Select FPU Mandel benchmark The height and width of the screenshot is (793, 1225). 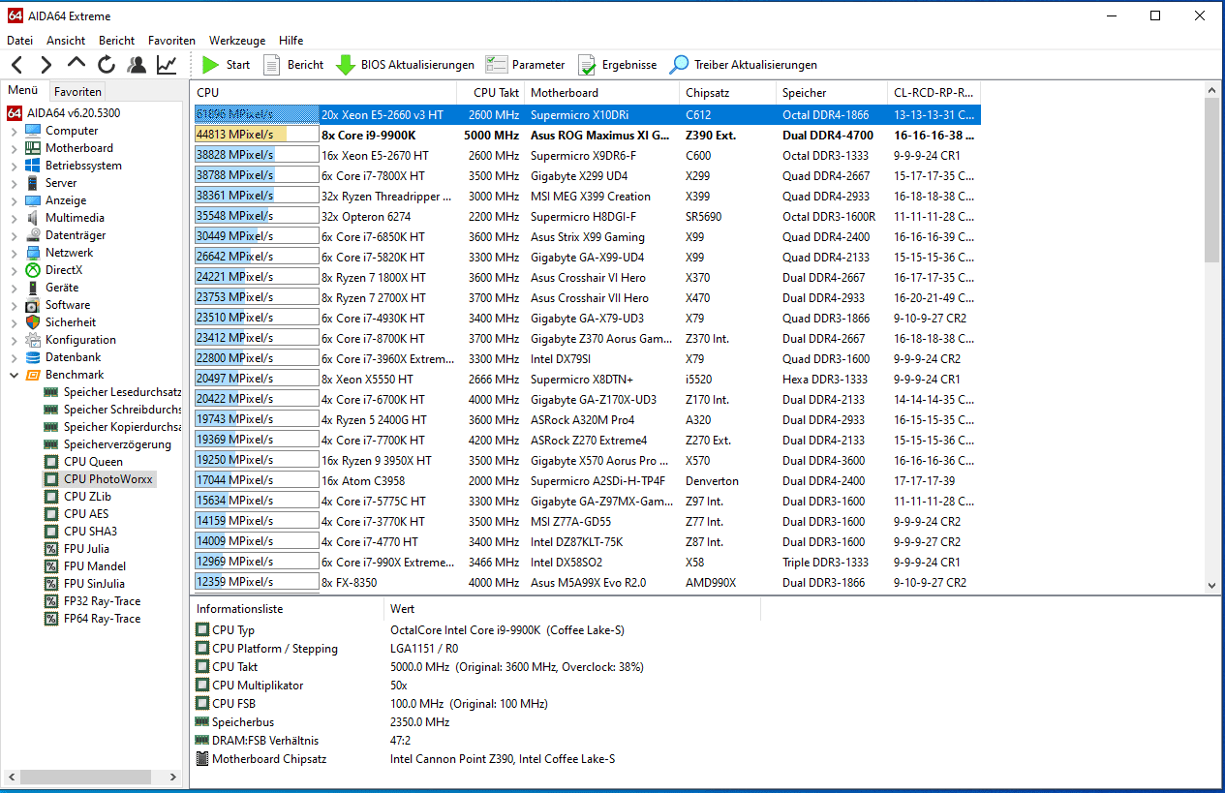click(x=84, y=566)
